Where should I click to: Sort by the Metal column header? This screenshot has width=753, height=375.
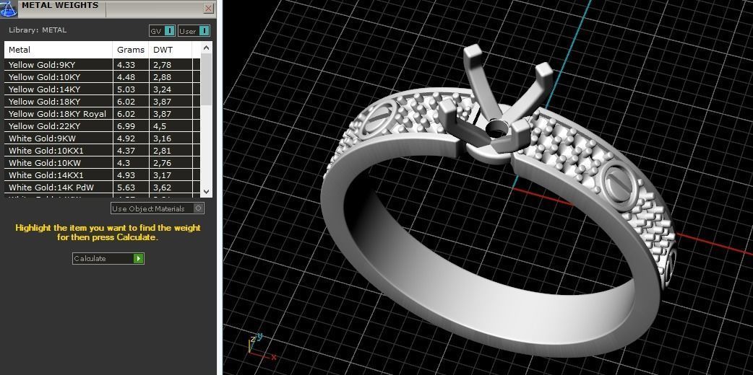pyautogui.click(x=59, y=49)
